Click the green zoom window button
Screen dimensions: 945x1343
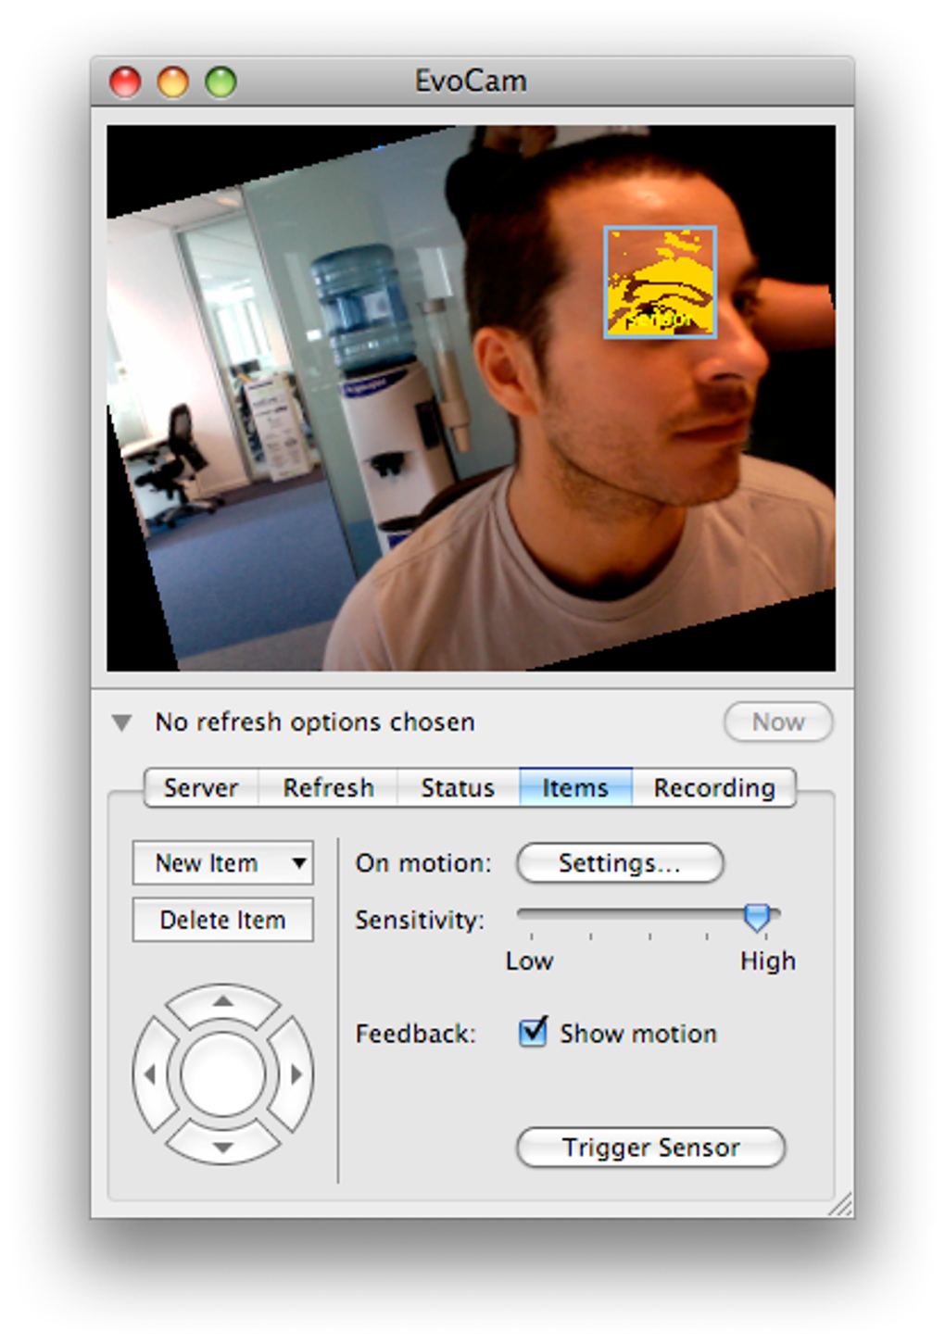pyautogui.click(x=220, y=82)
